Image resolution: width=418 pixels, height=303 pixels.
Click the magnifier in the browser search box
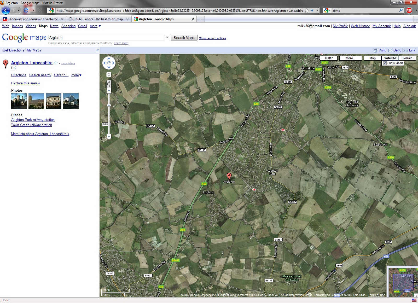[x=401, y=10]
